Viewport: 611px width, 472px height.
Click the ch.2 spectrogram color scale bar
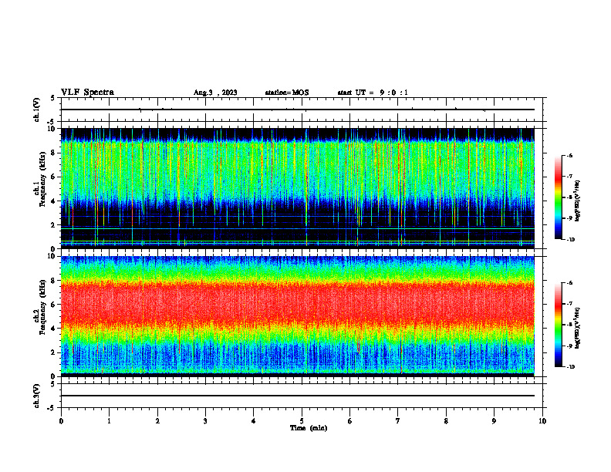(558, 325)
